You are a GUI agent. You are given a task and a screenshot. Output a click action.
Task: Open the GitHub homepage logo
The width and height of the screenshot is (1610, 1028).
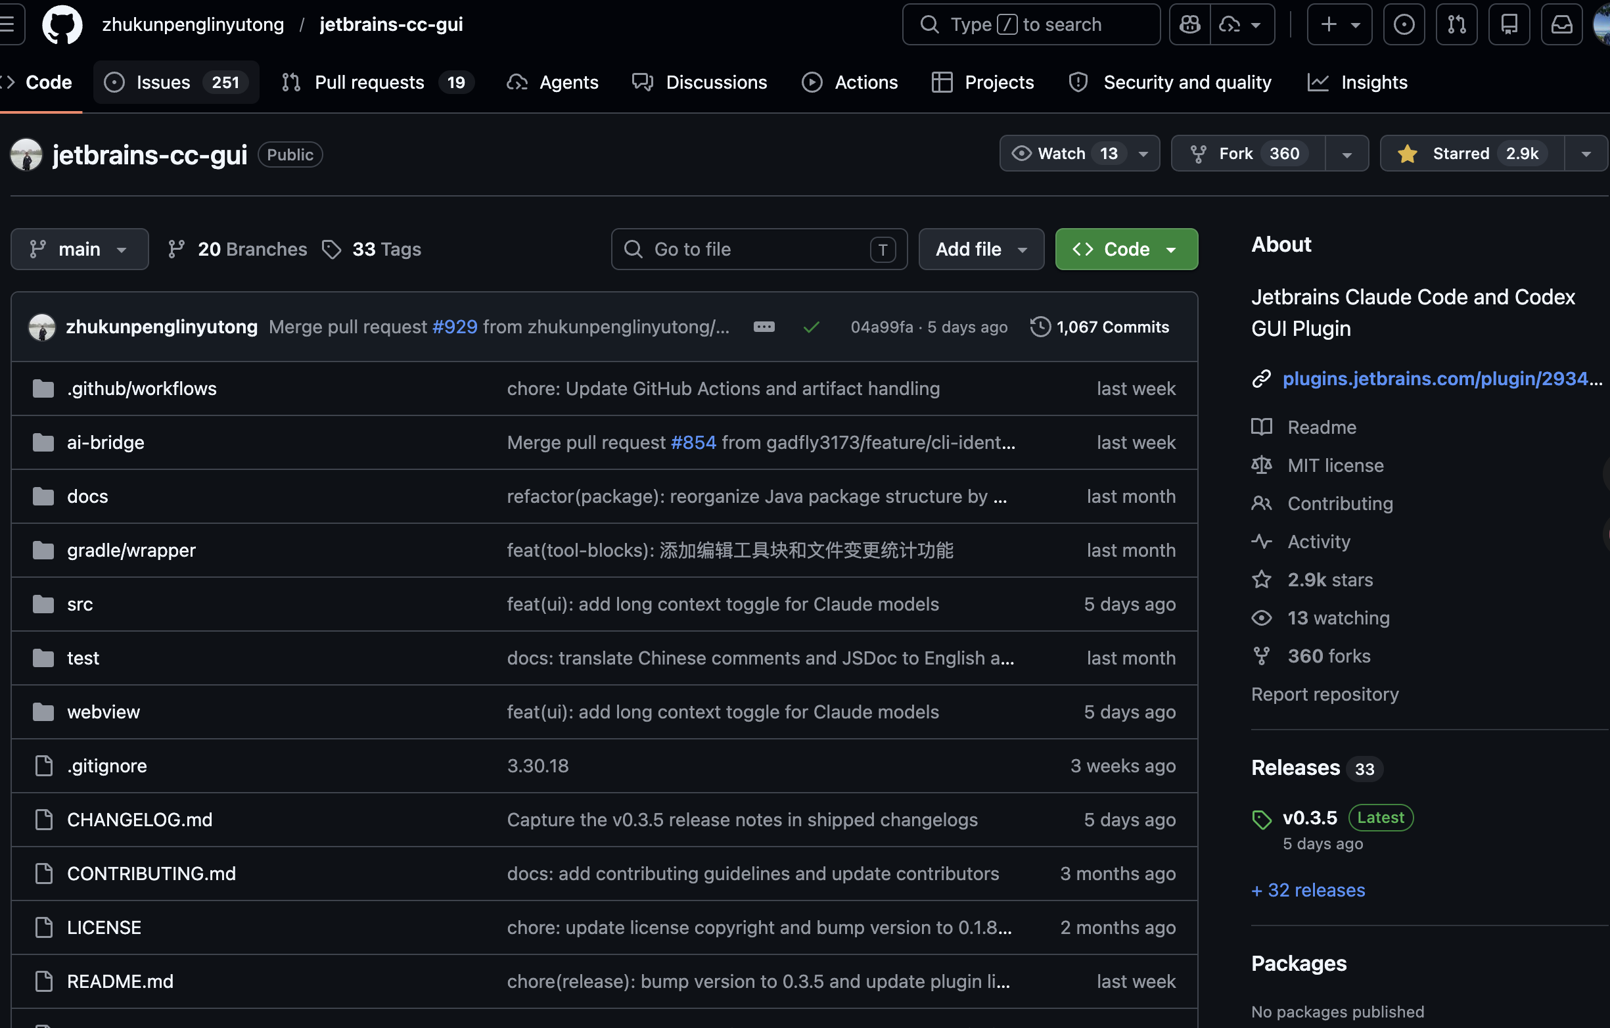(62, 25)
